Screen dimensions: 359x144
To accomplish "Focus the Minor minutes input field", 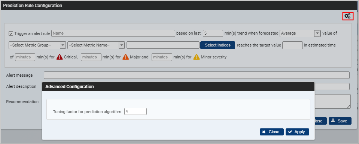I will [x=162, y=57].
